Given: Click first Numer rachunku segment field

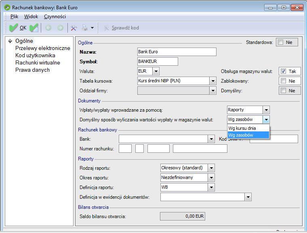Looking at the screenshot, I should coord(125,149).
